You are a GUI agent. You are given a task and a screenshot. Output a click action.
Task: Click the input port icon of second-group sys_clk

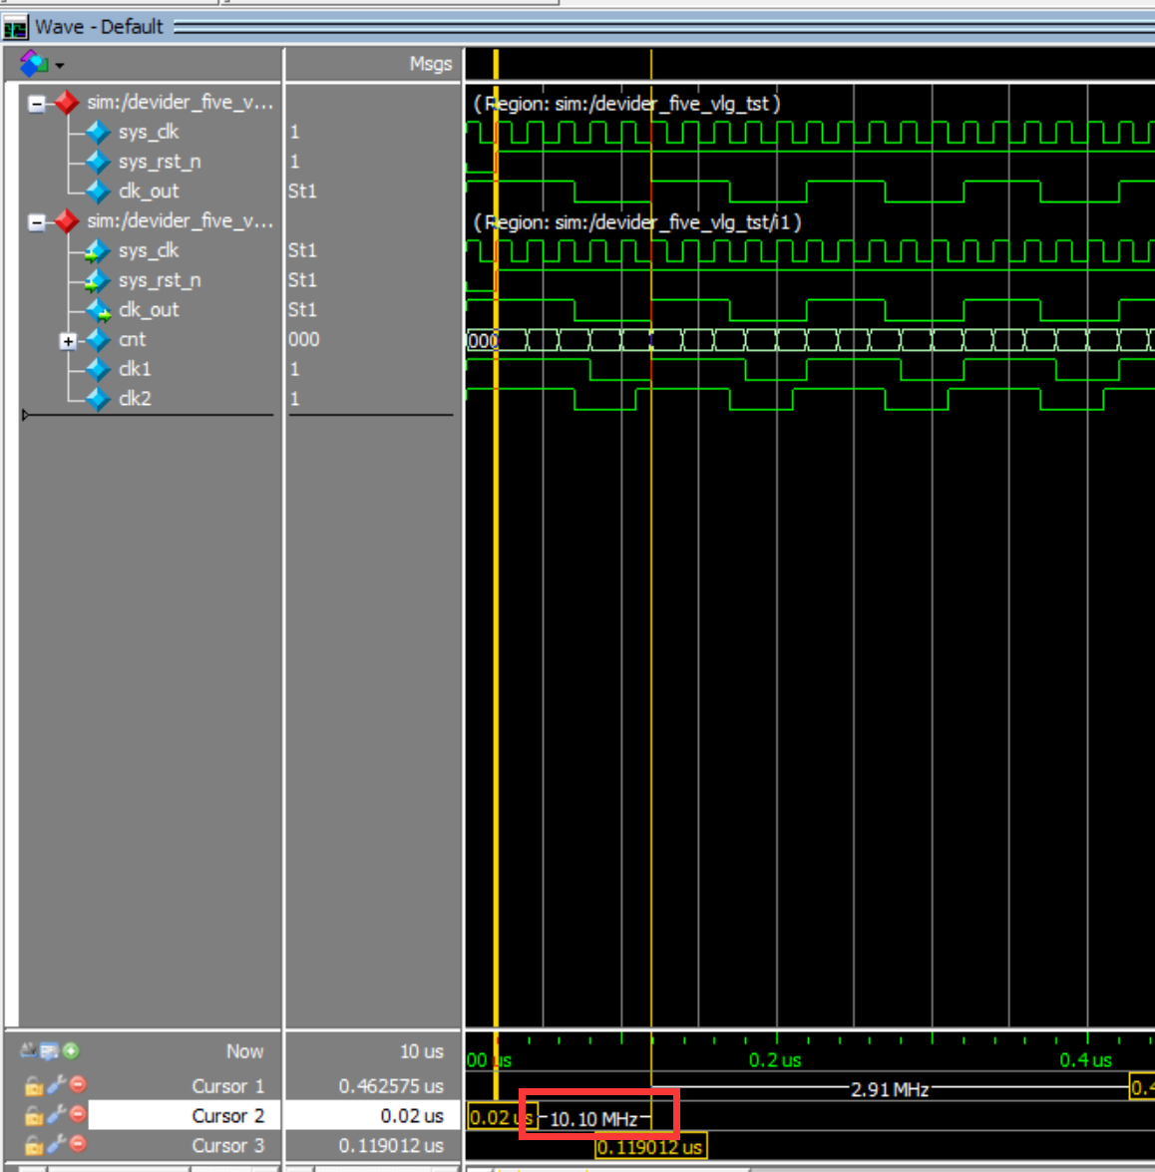click(x=97, y=251)
